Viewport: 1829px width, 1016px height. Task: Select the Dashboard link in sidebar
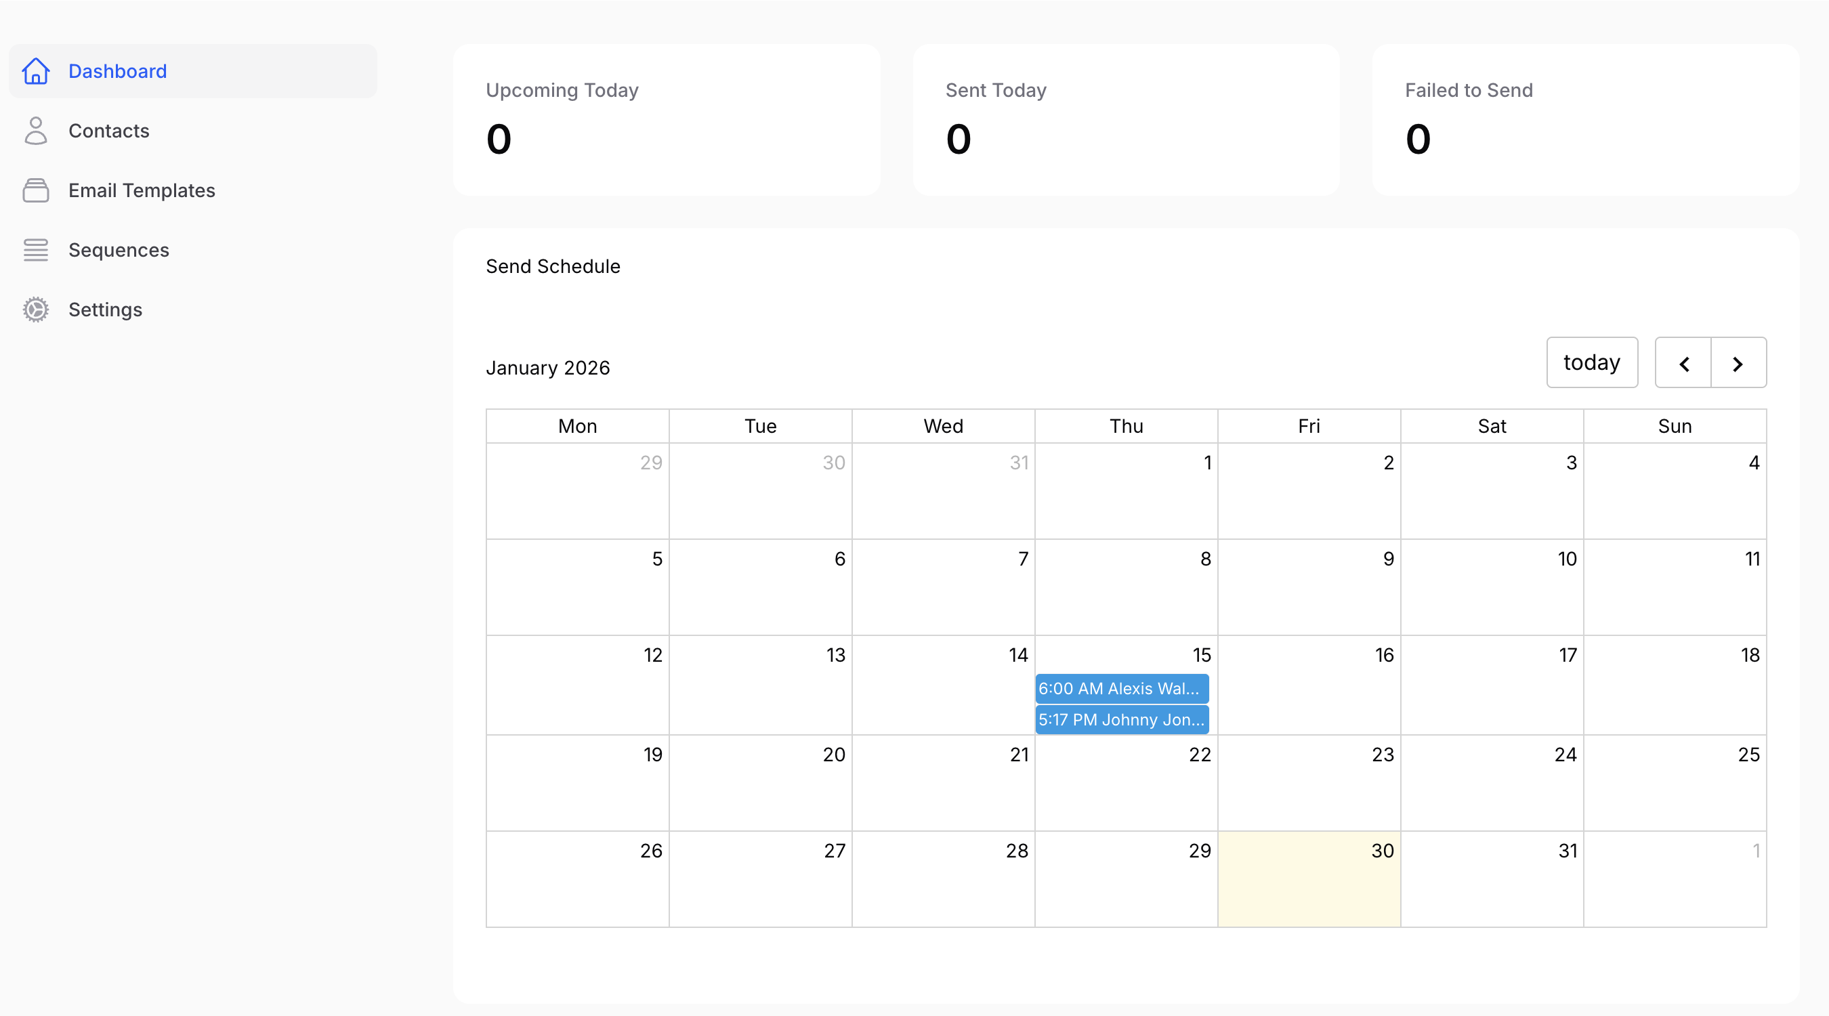point(117,71)
